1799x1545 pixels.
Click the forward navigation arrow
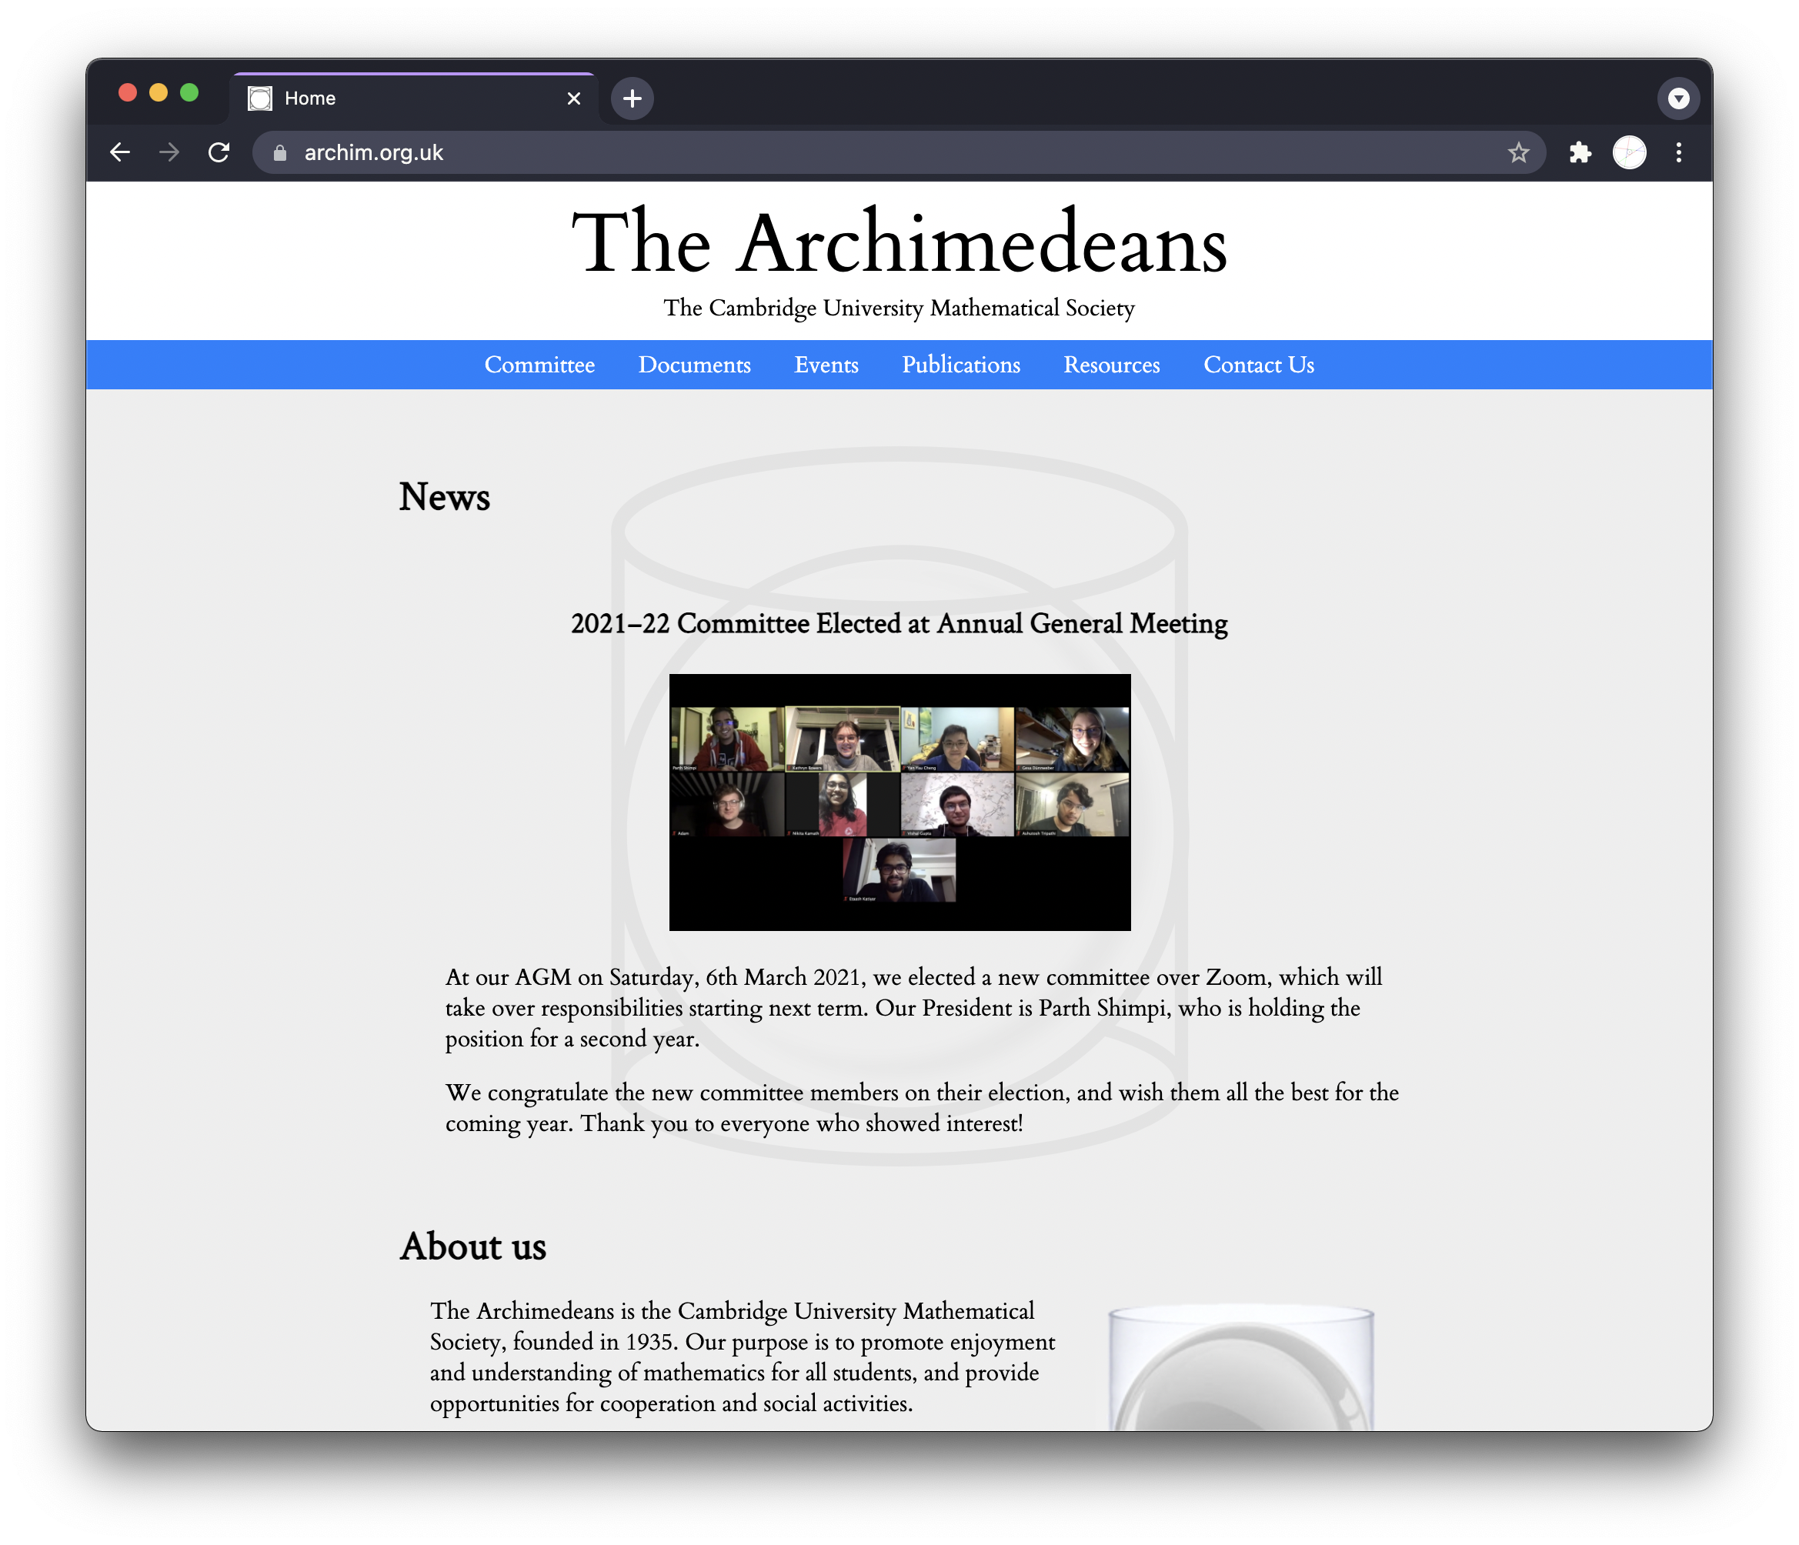pos(169,153)
